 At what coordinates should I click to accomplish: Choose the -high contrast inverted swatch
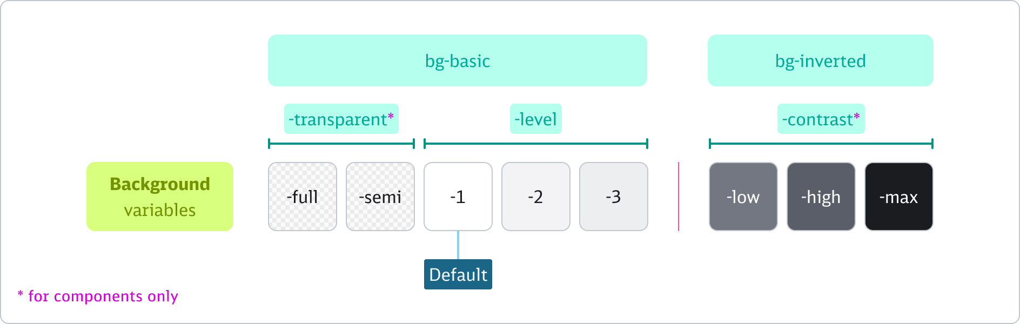[821, 197]
